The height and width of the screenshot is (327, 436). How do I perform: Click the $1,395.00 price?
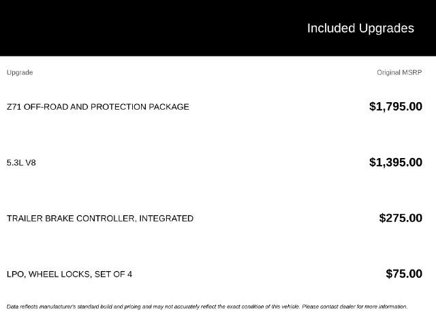(396, 162)
